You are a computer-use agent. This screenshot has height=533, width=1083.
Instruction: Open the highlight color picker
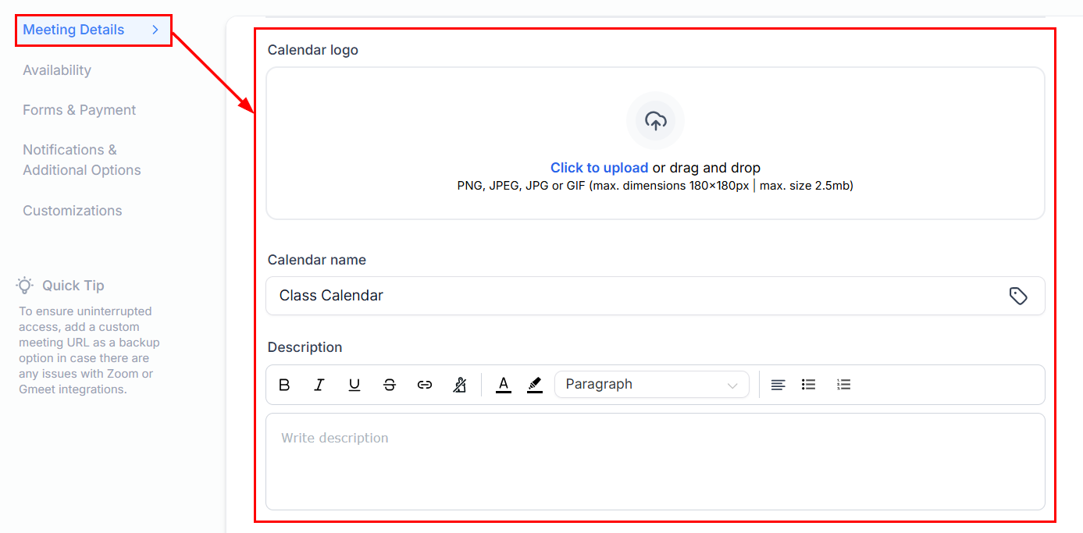[535, 385]
